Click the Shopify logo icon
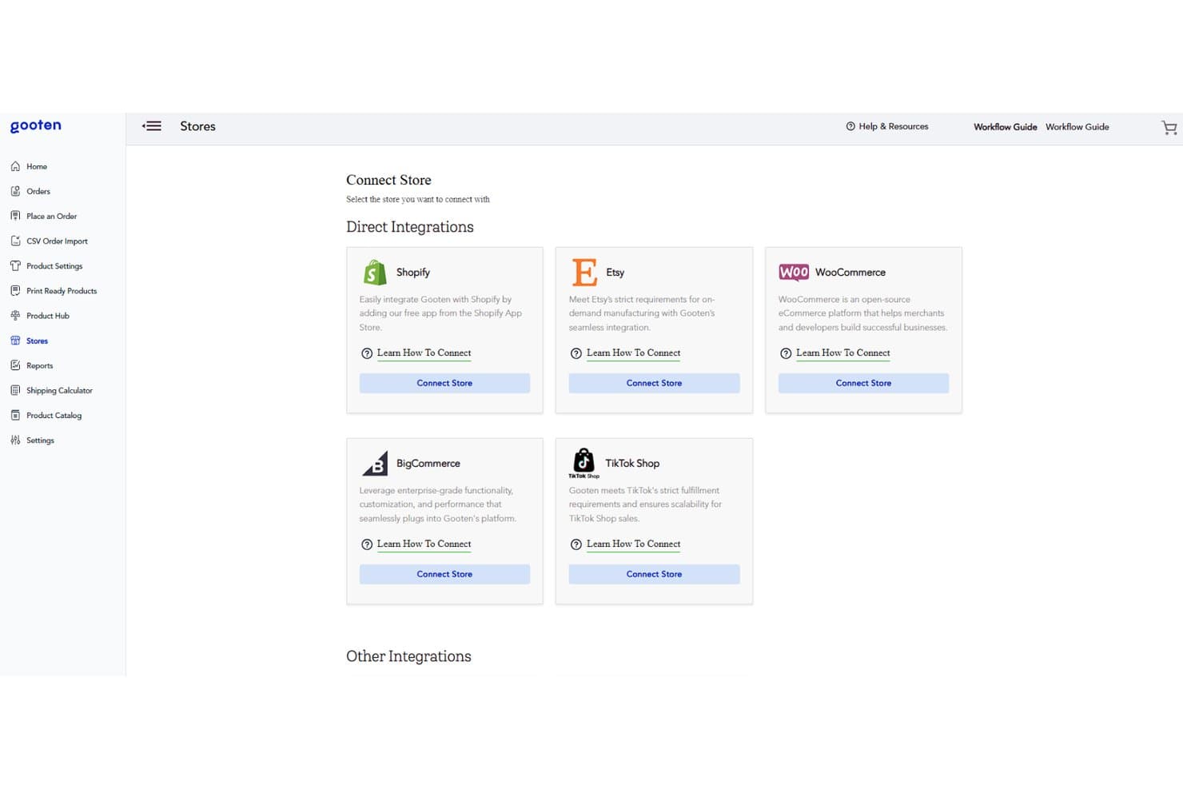The width and height of the screenshot is (1183, 789). coord(375,273)
